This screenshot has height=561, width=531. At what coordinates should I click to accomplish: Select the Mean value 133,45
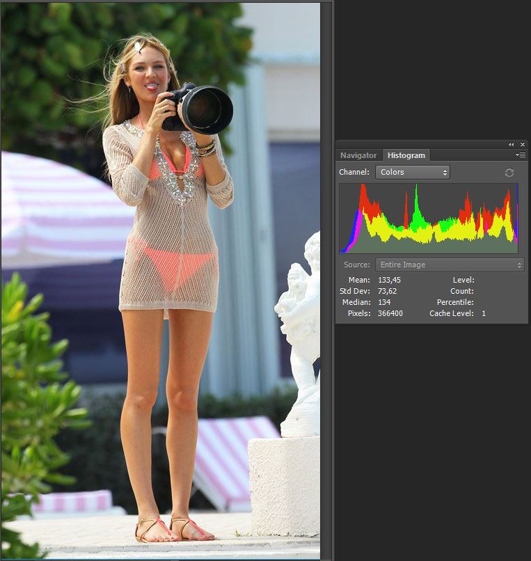coord(389,280)
